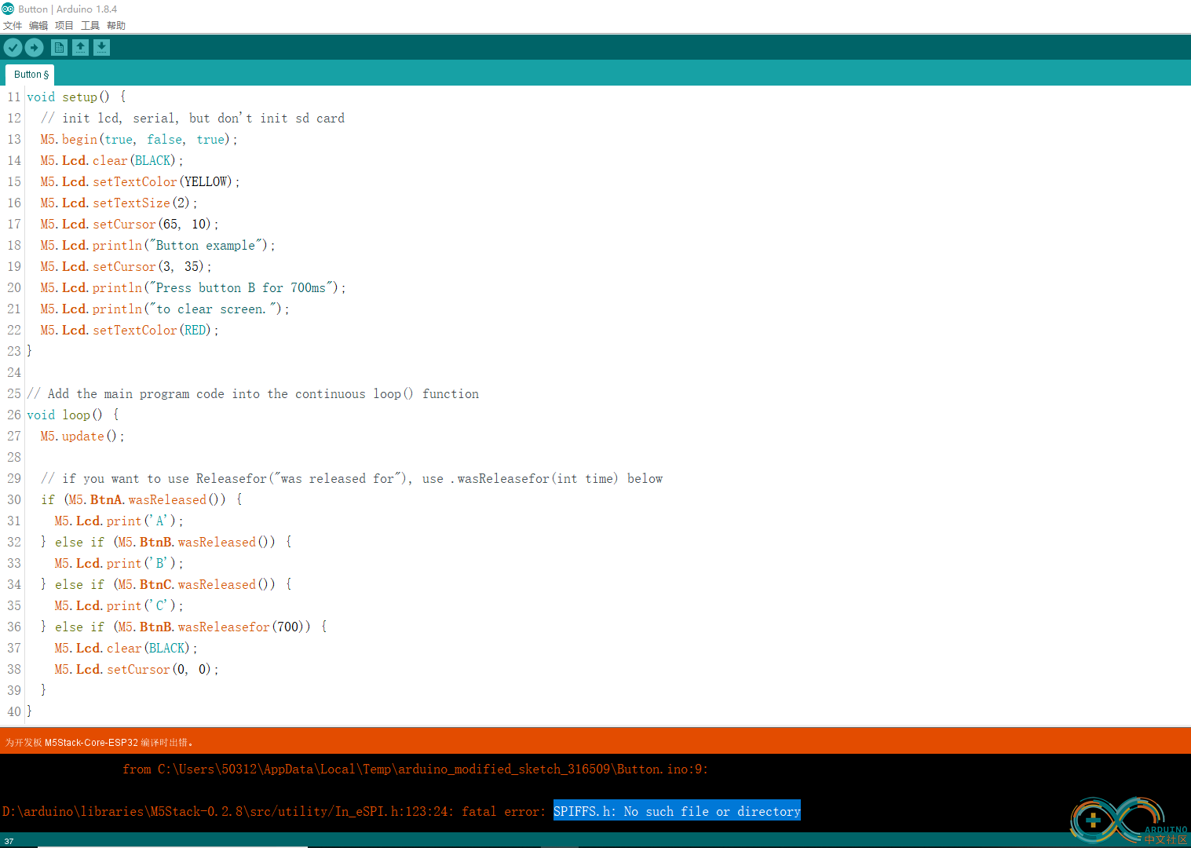Click "M5.Lcd.print('A');" line

(x=119, y=521)
